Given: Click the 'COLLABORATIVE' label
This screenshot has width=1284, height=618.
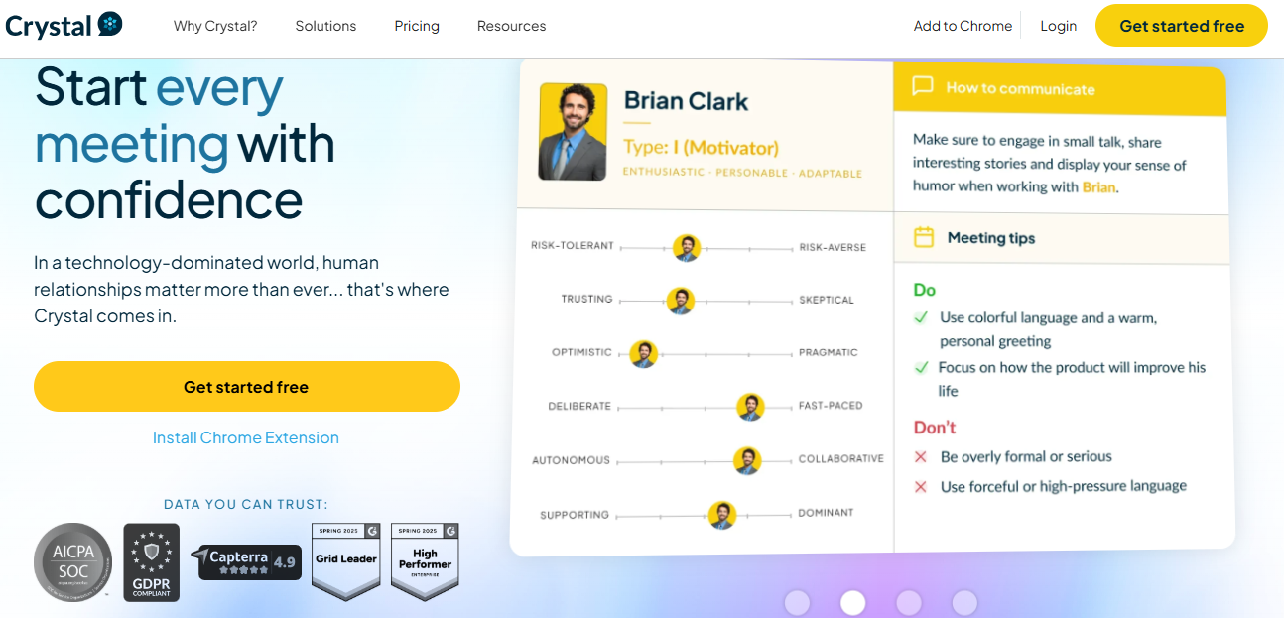Looking at the screenshot, I should tap(840, 458).
